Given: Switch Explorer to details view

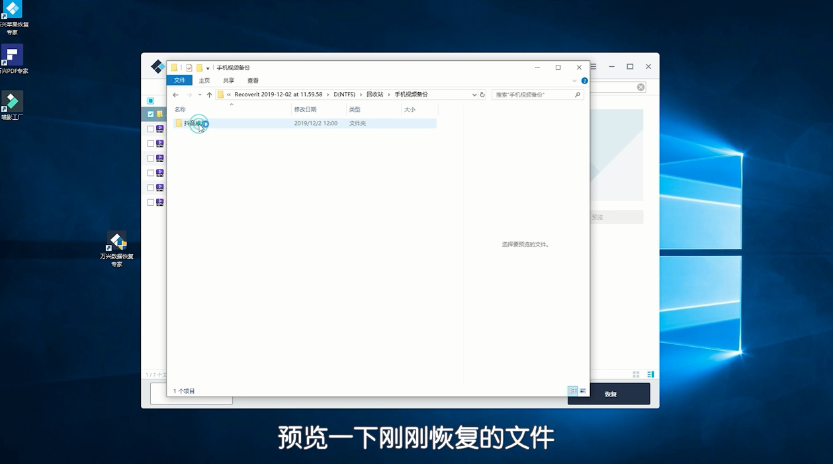Looking at the screenshot, I should click(573, 391).
